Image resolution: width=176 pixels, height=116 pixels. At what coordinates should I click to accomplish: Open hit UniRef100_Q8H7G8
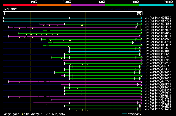158,21
